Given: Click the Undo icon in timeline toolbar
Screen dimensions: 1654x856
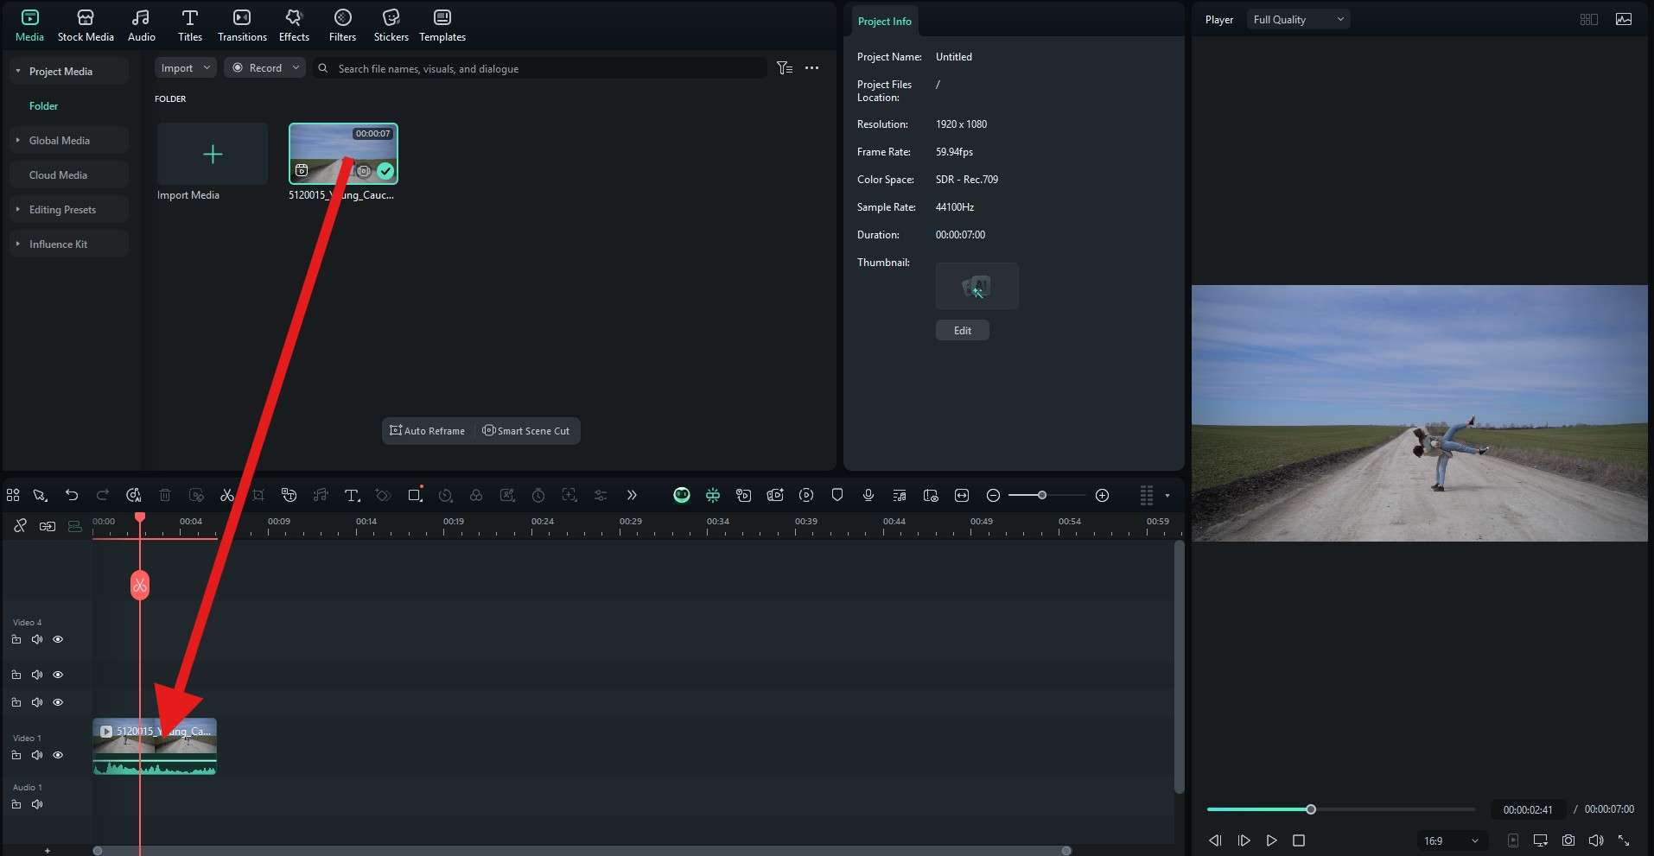Looking at the screenshot, I should coord(72,495).
